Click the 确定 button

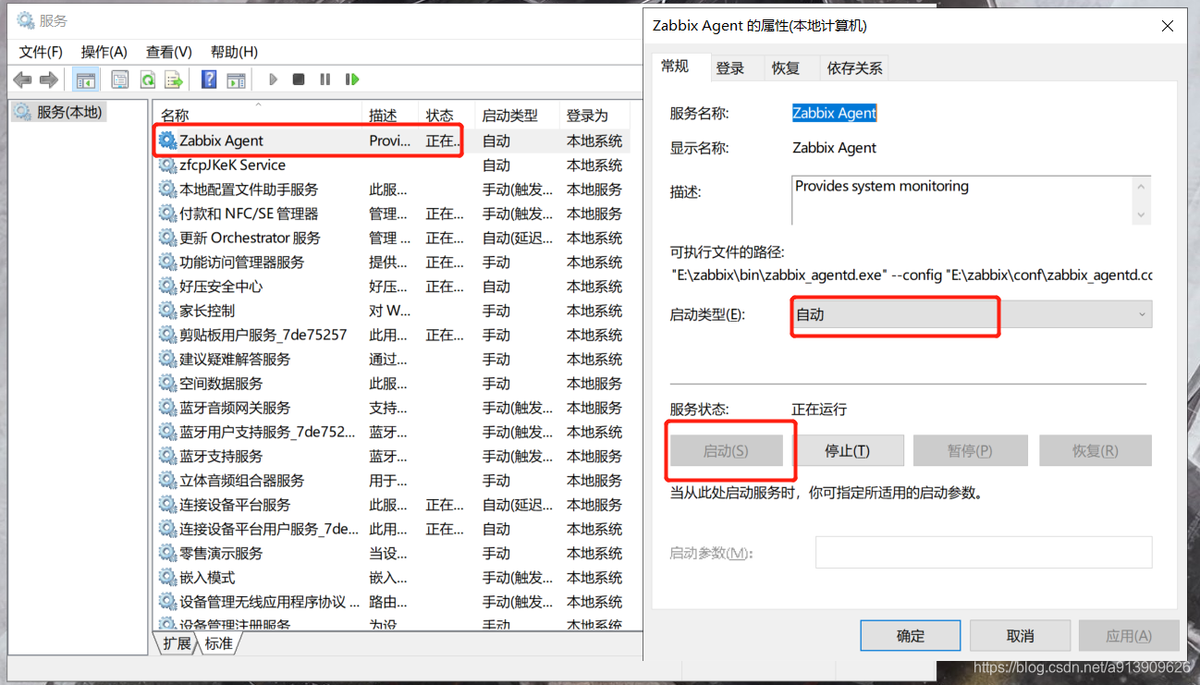coord(911,636)
